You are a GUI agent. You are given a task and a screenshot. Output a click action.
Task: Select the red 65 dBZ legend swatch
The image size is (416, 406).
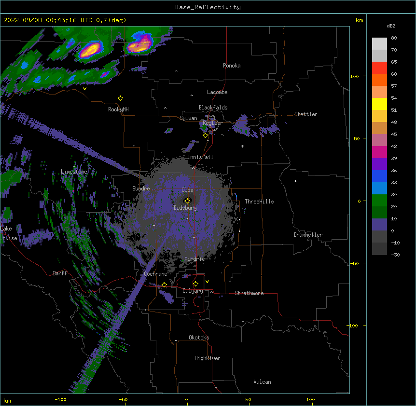tap(379, 68)
